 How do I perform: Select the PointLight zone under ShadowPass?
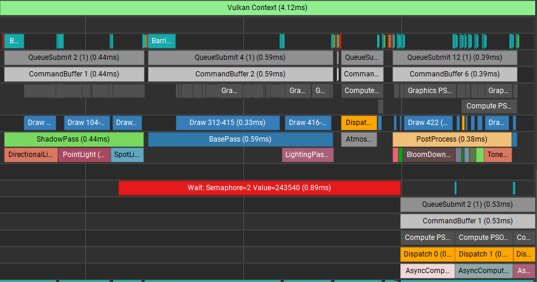click(x=85, y=155)
